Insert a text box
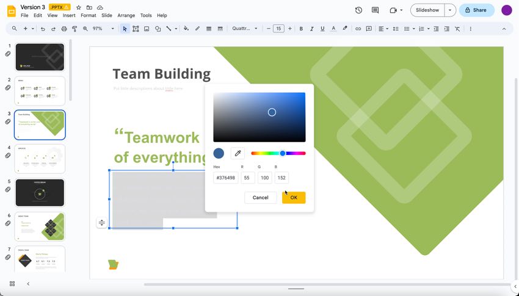This screenshot has height=296, width=519. [x=136, y=29]
